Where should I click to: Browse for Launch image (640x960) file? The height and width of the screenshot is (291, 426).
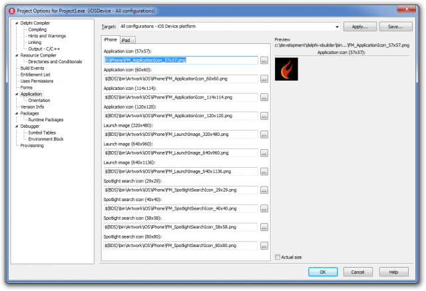click(x=264, y=153)
